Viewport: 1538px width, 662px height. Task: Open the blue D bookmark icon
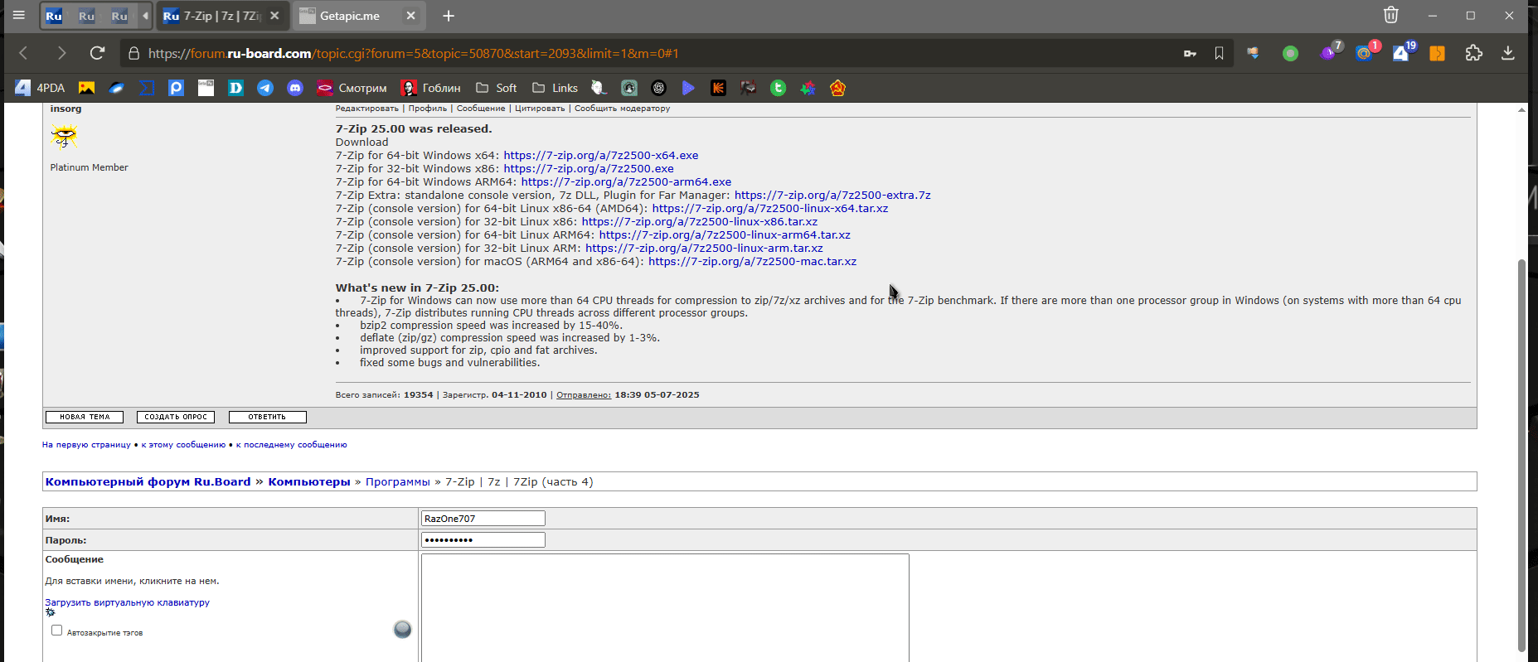(x=236, y=88)
